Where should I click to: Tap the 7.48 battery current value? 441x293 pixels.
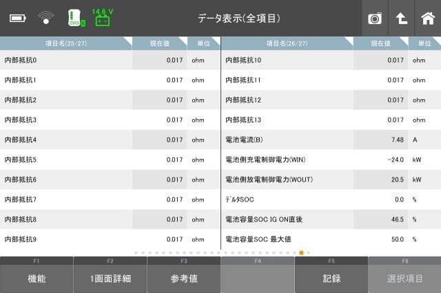pyautogui.click(x=398, y=140)
